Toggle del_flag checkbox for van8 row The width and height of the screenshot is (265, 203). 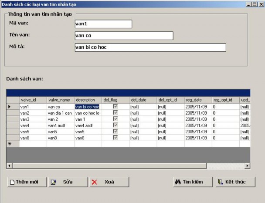click(116, 138)
